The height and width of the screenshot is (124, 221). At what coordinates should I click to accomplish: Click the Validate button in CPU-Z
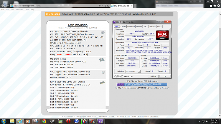tap(153, 76)
